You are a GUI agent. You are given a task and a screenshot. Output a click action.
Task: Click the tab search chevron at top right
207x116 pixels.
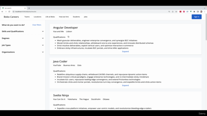204,8
